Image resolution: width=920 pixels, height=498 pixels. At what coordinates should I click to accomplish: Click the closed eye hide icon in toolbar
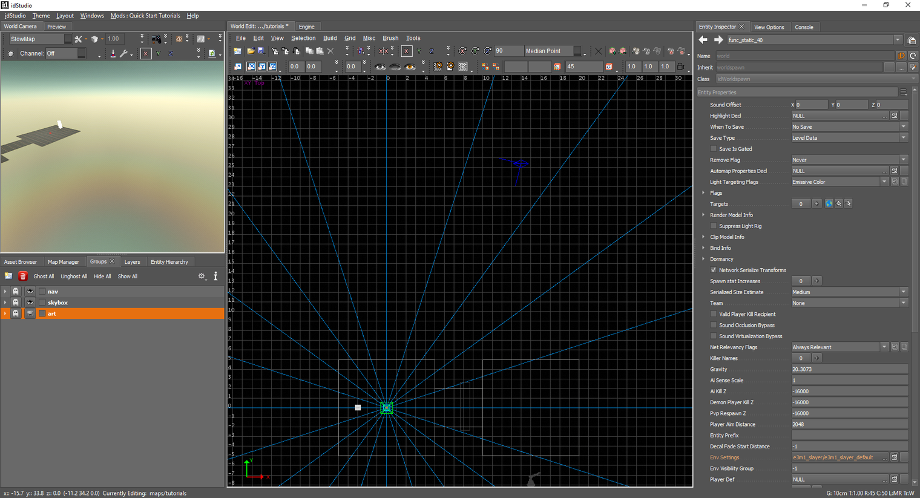(x=395, y=67)
